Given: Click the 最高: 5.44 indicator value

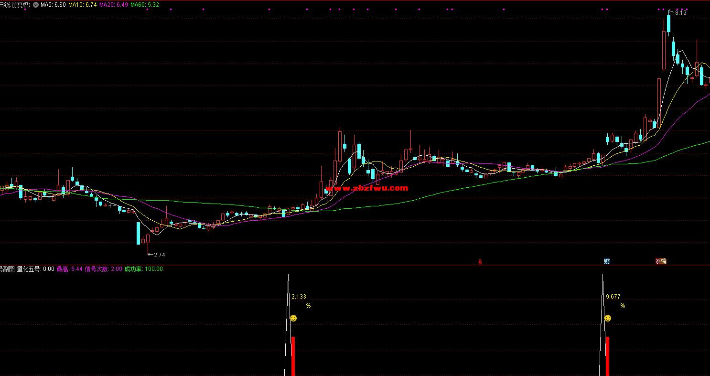Looking at the screenshot, I should coord(70,269).
